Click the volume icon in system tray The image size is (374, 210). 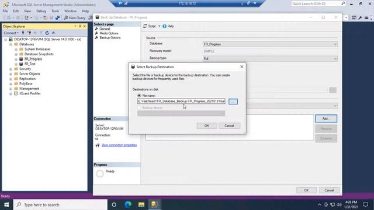point(339,205)
